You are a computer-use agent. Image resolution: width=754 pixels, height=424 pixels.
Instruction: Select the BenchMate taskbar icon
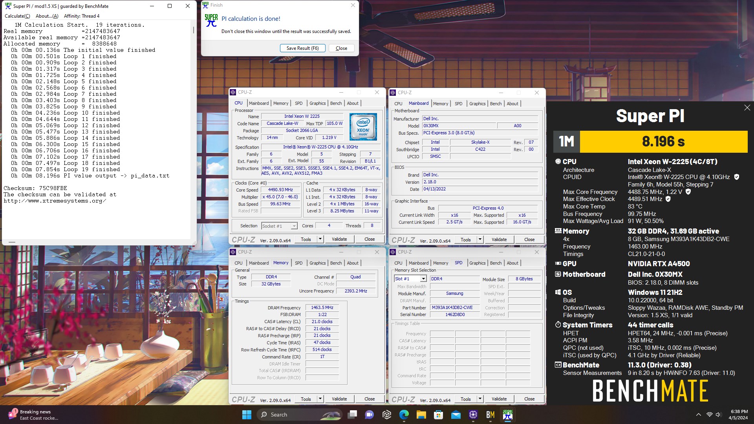(x=490, y=415)
